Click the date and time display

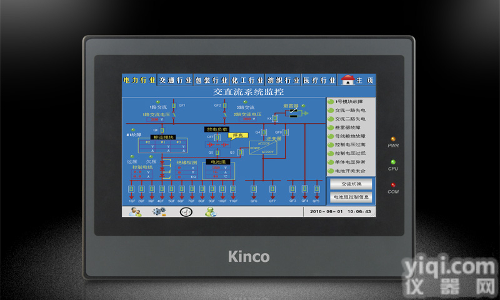340,211
